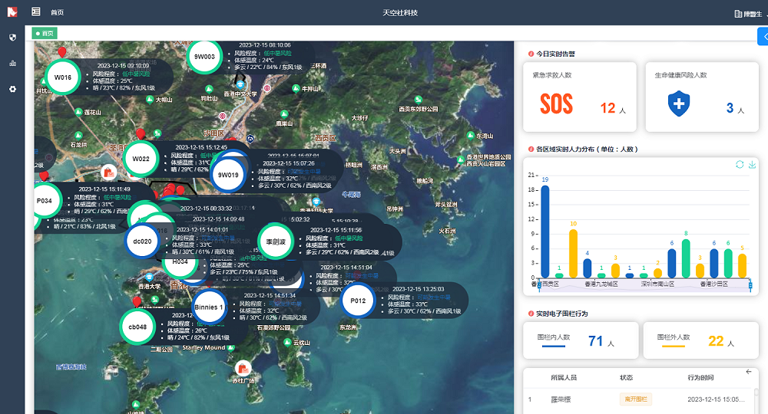This screenshot has width=768, height=414.
Task: Select the W022 person marker
Action: pyautogui.click(x=141, y=159)
